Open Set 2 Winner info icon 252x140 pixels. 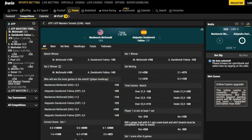[x=60, y=66]
